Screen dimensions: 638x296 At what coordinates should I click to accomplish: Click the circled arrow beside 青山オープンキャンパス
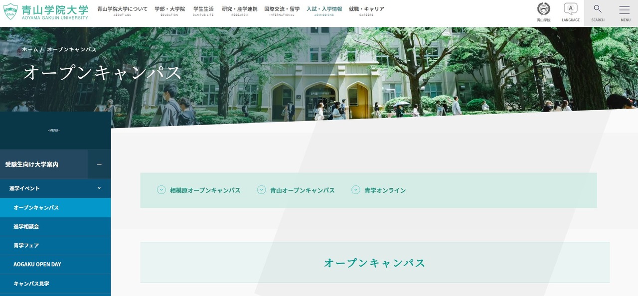(262, 190)
